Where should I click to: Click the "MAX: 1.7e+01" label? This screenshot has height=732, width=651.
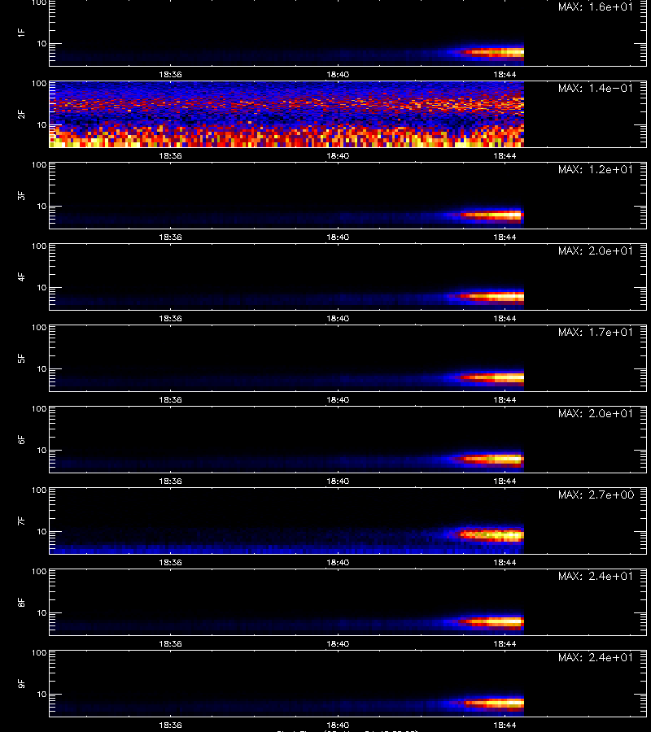click(x=596, y=332)
